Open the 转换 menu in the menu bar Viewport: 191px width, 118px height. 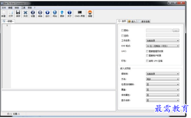pos(17,8)
